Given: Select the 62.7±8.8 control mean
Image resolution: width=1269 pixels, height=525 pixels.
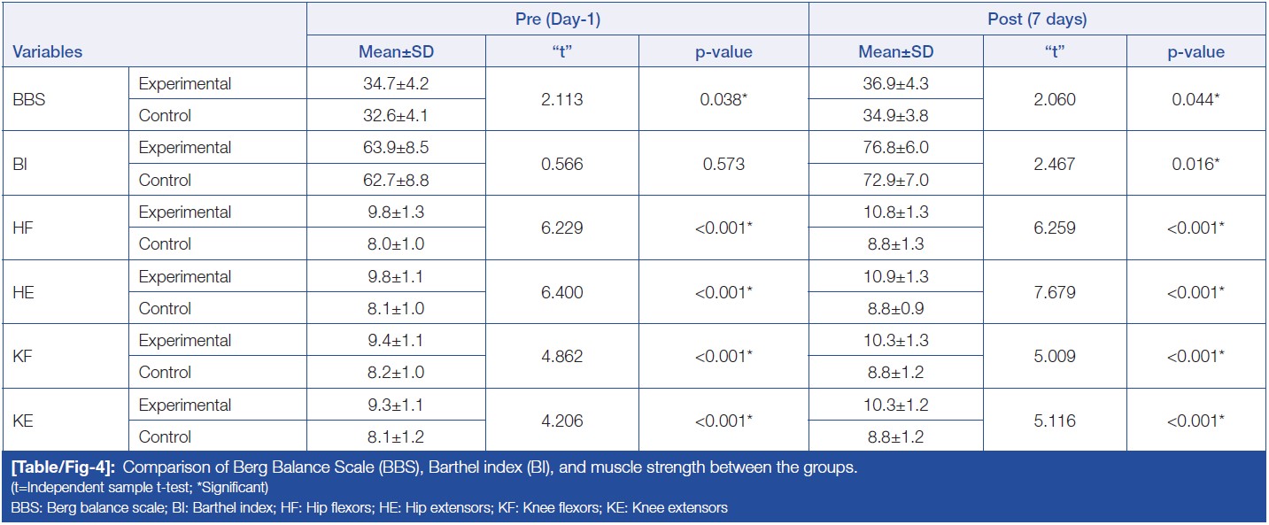Looking at the screenshot, I should pyautogui.click(x=396, y=180).
